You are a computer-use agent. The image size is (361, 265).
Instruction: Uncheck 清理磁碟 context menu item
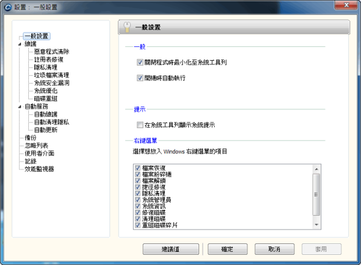click(138, 219)
